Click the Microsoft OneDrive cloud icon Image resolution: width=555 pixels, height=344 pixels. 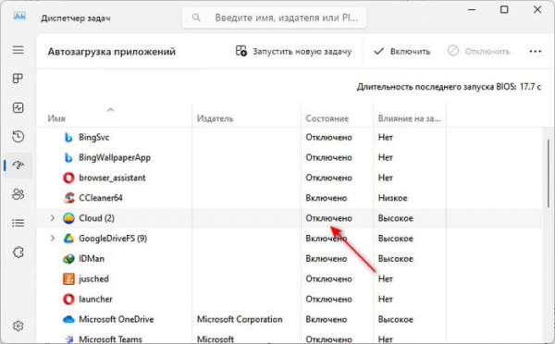point(68,320)
